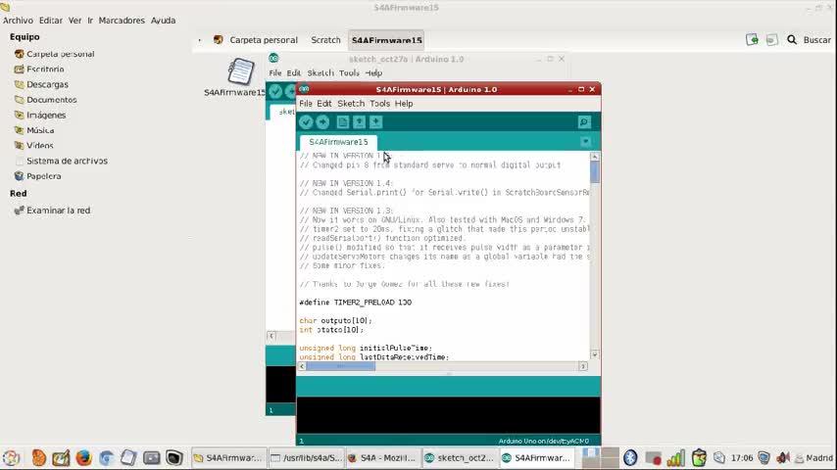Open Archivo menu in file manager
The image size is (837, 470).
tap(18, 21)
